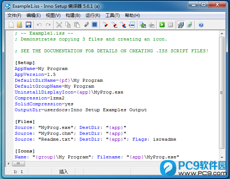Viewport: 230px width, 179px height.
Task: Click the "SEE THE DOCUMENTATION" comment line
Action: click(111, 51)
